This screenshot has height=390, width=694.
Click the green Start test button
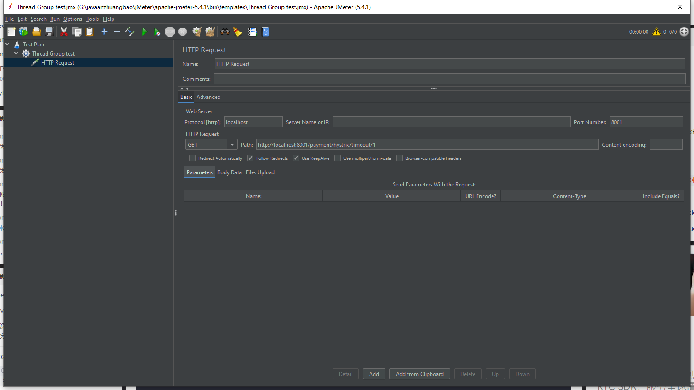[145, 32]
